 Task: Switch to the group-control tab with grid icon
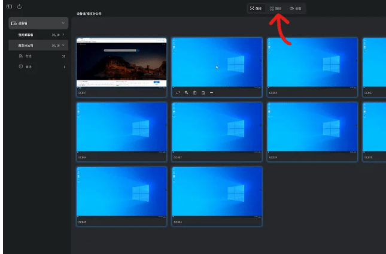click(275, 8)
